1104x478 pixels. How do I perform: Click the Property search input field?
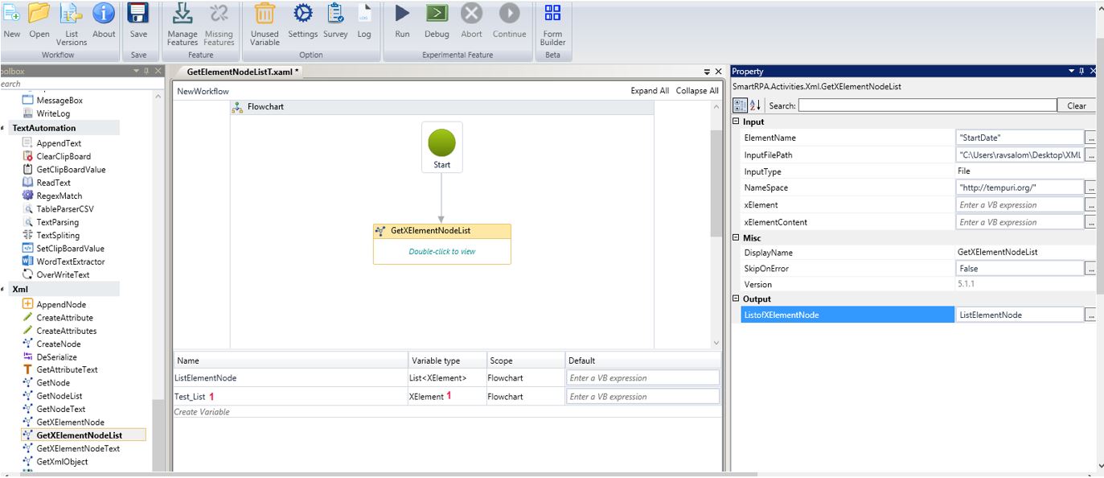click(927, 105)
